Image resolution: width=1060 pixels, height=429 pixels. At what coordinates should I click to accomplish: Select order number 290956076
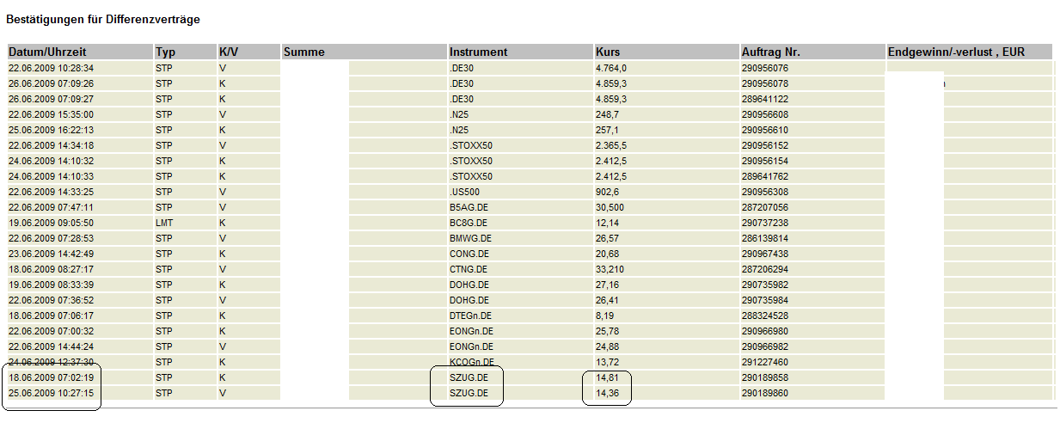pyautogui.click(x=764, y=68)
